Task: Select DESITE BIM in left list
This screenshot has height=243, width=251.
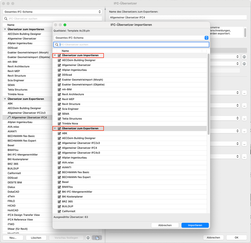Action: [x=27, y=182]
